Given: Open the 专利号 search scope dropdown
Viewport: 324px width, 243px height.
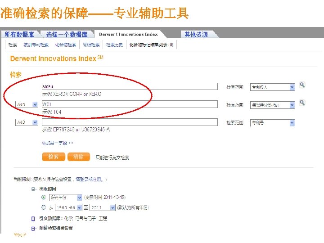Looking at the screenshot, I should pos(273,123).
